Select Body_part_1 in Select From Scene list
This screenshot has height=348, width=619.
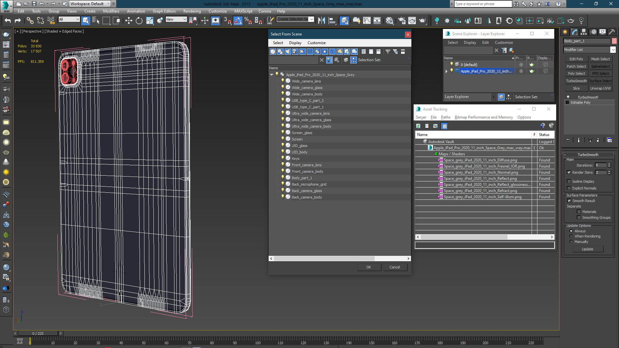pyautogui.click(x=302, y=178)
